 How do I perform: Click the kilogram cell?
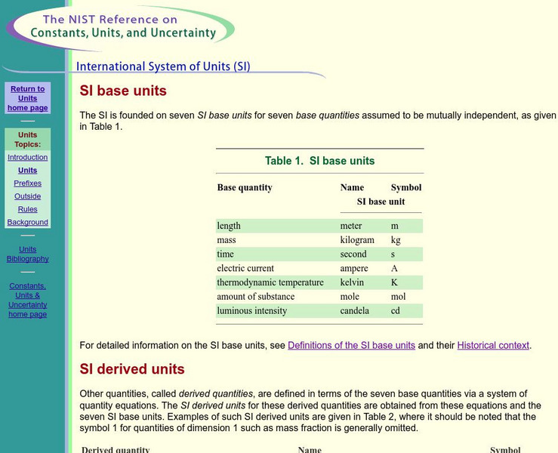pyautogui.click(x=357, y=240)
